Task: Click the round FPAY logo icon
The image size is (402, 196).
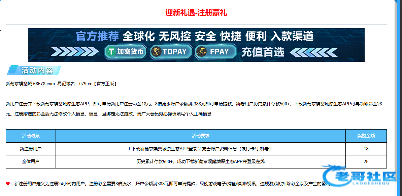Action: coord(201,52)
